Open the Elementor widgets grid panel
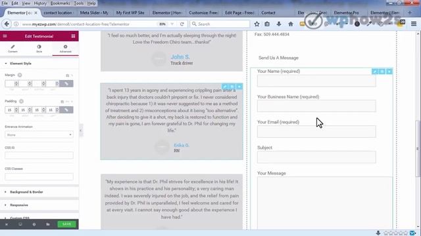 pos(73,36)
